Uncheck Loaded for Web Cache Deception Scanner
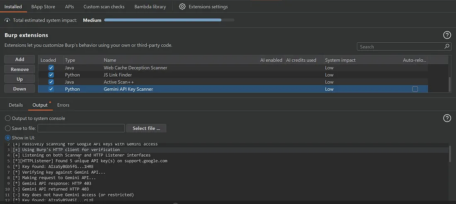The image size is (456, 204). click(x=51, y=68)
